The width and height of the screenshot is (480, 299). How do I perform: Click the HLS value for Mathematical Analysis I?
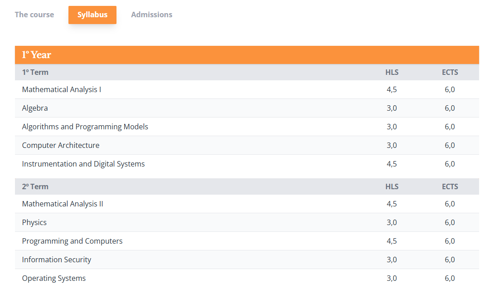[392, 89]
